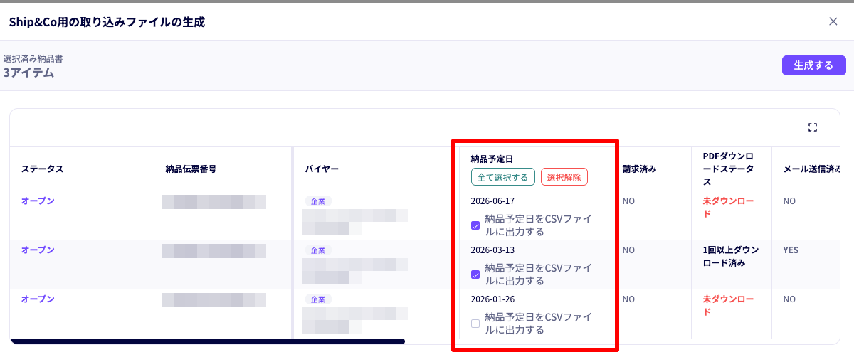Click ステータス column header
The height and width of the screenshot is (362, 854).
(42, 169)
